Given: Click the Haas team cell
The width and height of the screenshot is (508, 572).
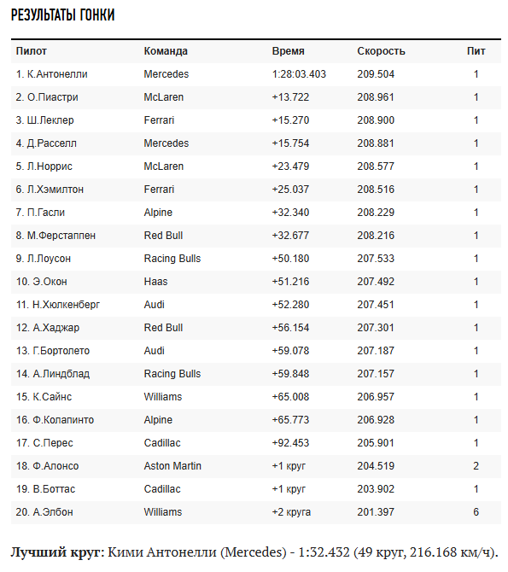Looking at the screenshot, I should [x=156, y=281].
